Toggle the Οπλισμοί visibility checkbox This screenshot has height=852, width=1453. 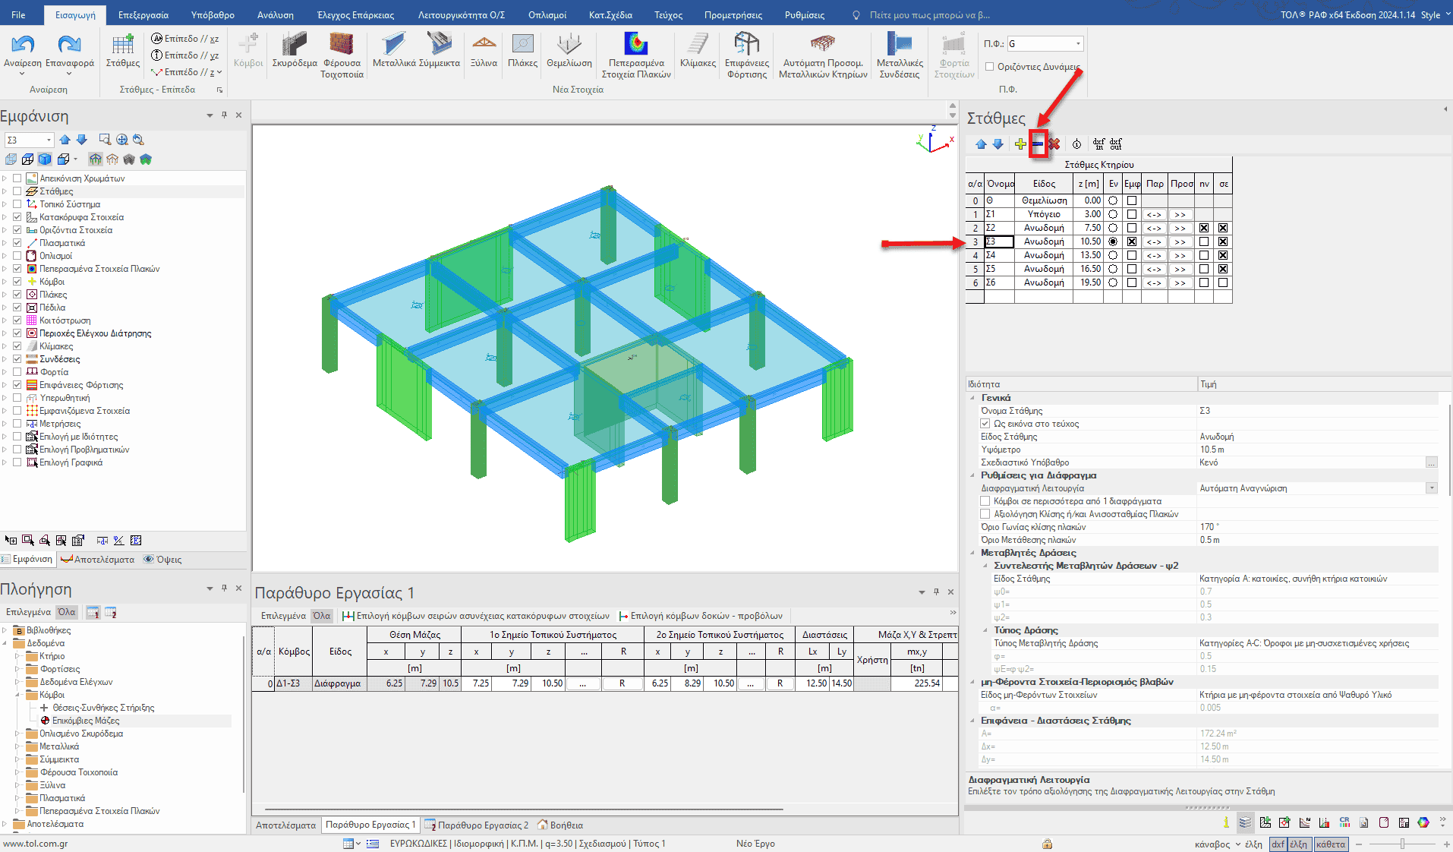17,256
